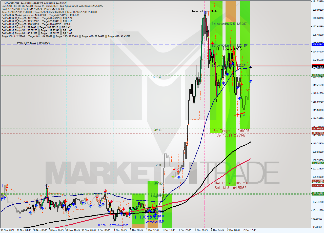The width and height of the screenshot is (324, 233).
Task: Click the 131.33450 price axis label
Action: (x=318, y=2)
